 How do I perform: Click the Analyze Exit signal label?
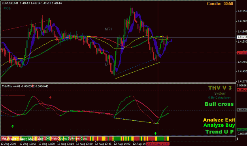click(219, 120)
